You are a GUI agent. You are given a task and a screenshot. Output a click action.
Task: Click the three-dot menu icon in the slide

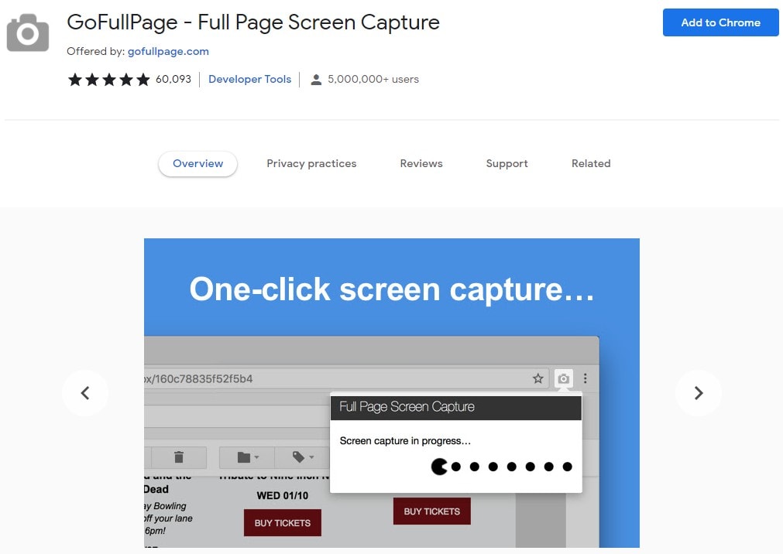pyautogui.click(x=586, y=378)
